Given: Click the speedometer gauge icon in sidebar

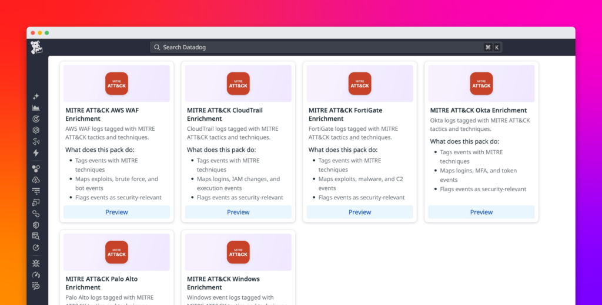Looking at the screenshot, I should coord(36,274).
